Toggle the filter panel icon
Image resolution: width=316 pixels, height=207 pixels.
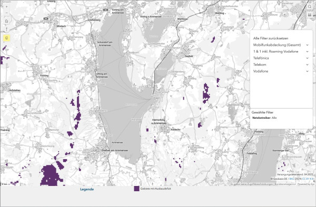click(310, 15)
